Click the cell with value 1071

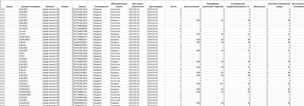[x=213, y=83]
